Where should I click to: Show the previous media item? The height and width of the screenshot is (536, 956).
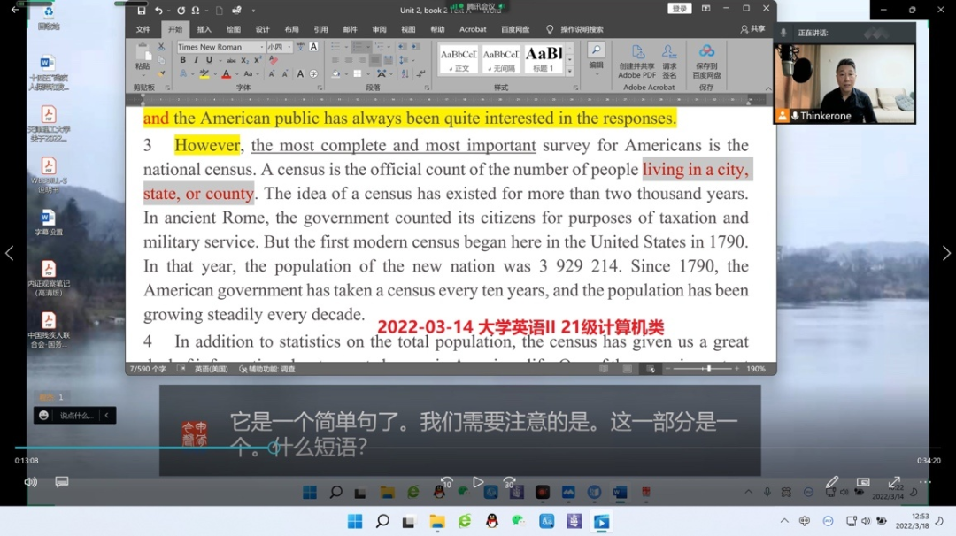10,253
